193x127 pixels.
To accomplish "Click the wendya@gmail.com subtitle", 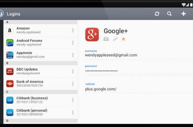I will point(31,57).
